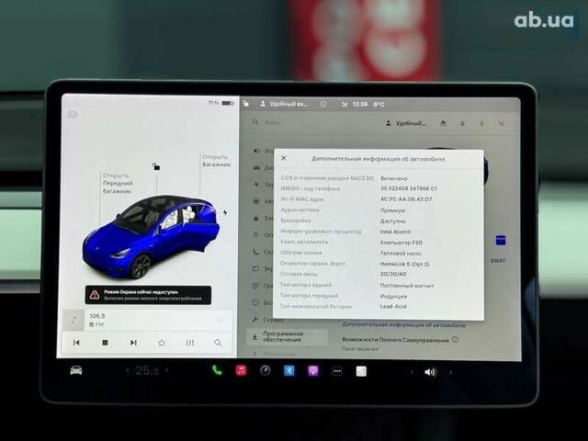Tap the media player search icon
This screenshot has width=588, height=441.
click(218, 343)
